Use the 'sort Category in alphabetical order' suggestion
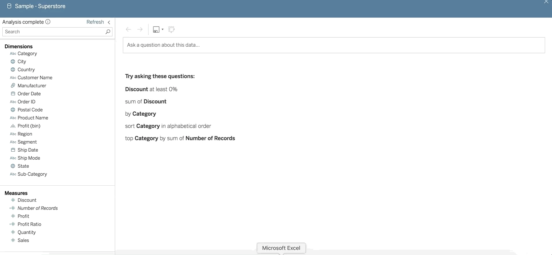 click(168, 126)
